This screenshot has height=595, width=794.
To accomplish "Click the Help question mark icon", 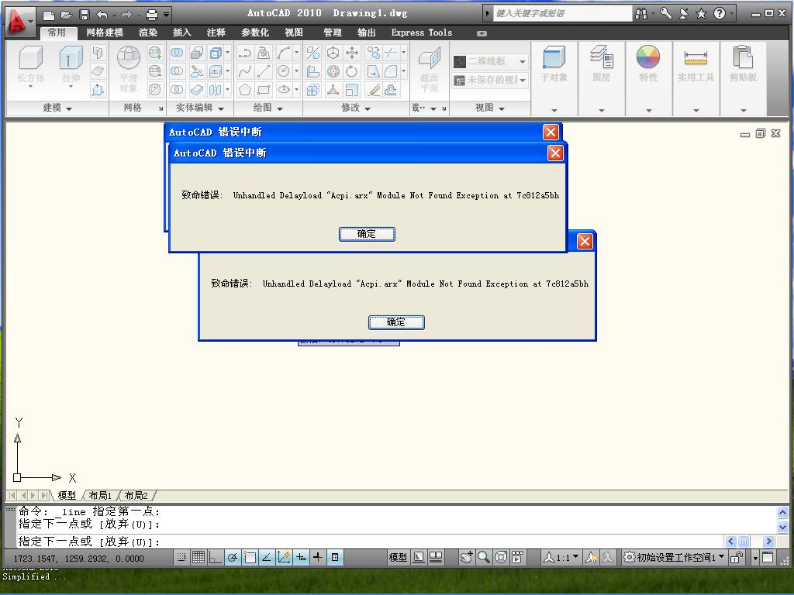I will (719, 14).
